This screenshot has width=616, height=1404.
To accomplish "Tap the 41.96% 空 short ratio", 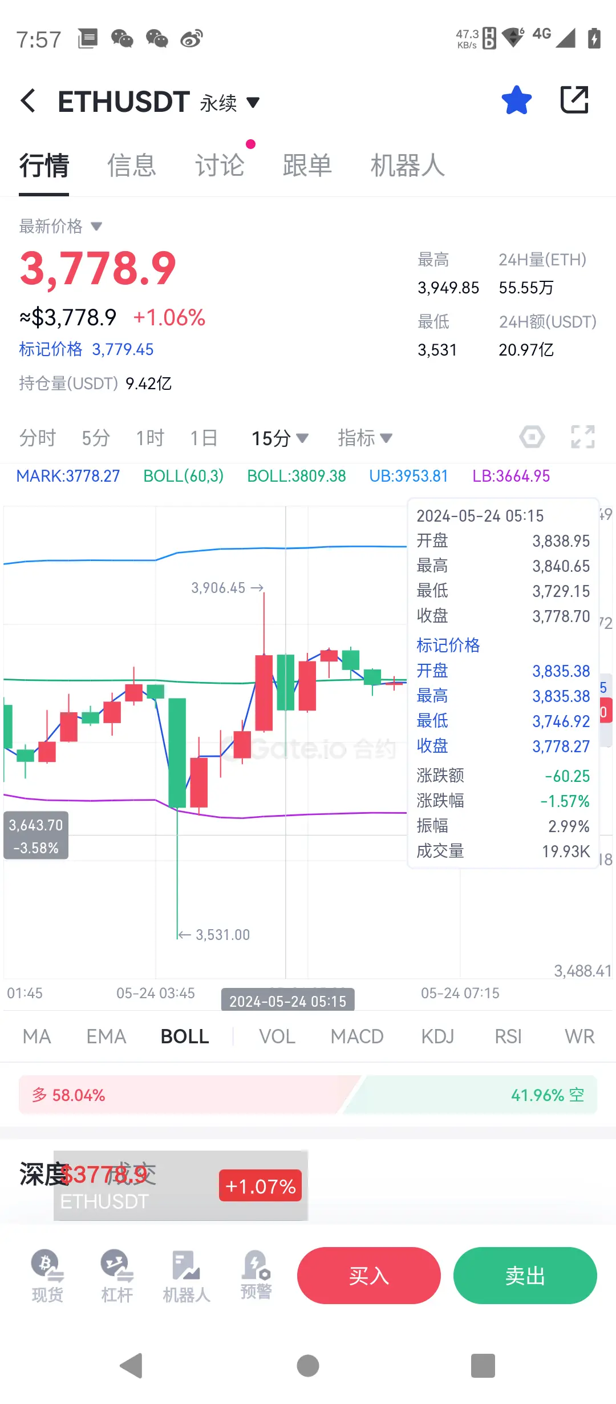I will (548, 1095).
